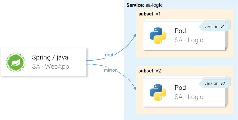Click the 'mirror' dashed arrow label
Screen dimensions: 238x120
coord(110,70)
